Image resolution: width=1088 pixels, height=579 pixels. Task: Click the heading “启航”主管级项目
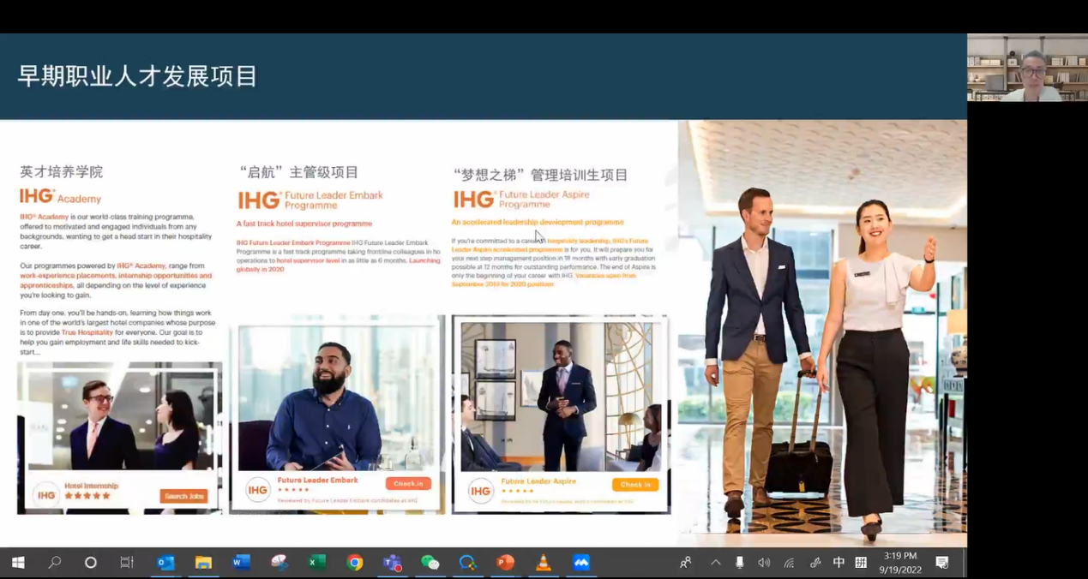298,172
